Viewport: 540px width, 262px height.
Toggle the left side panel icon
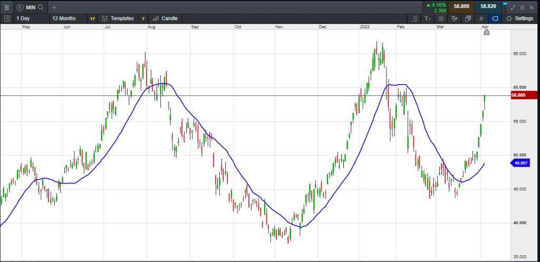click(7, 18)
